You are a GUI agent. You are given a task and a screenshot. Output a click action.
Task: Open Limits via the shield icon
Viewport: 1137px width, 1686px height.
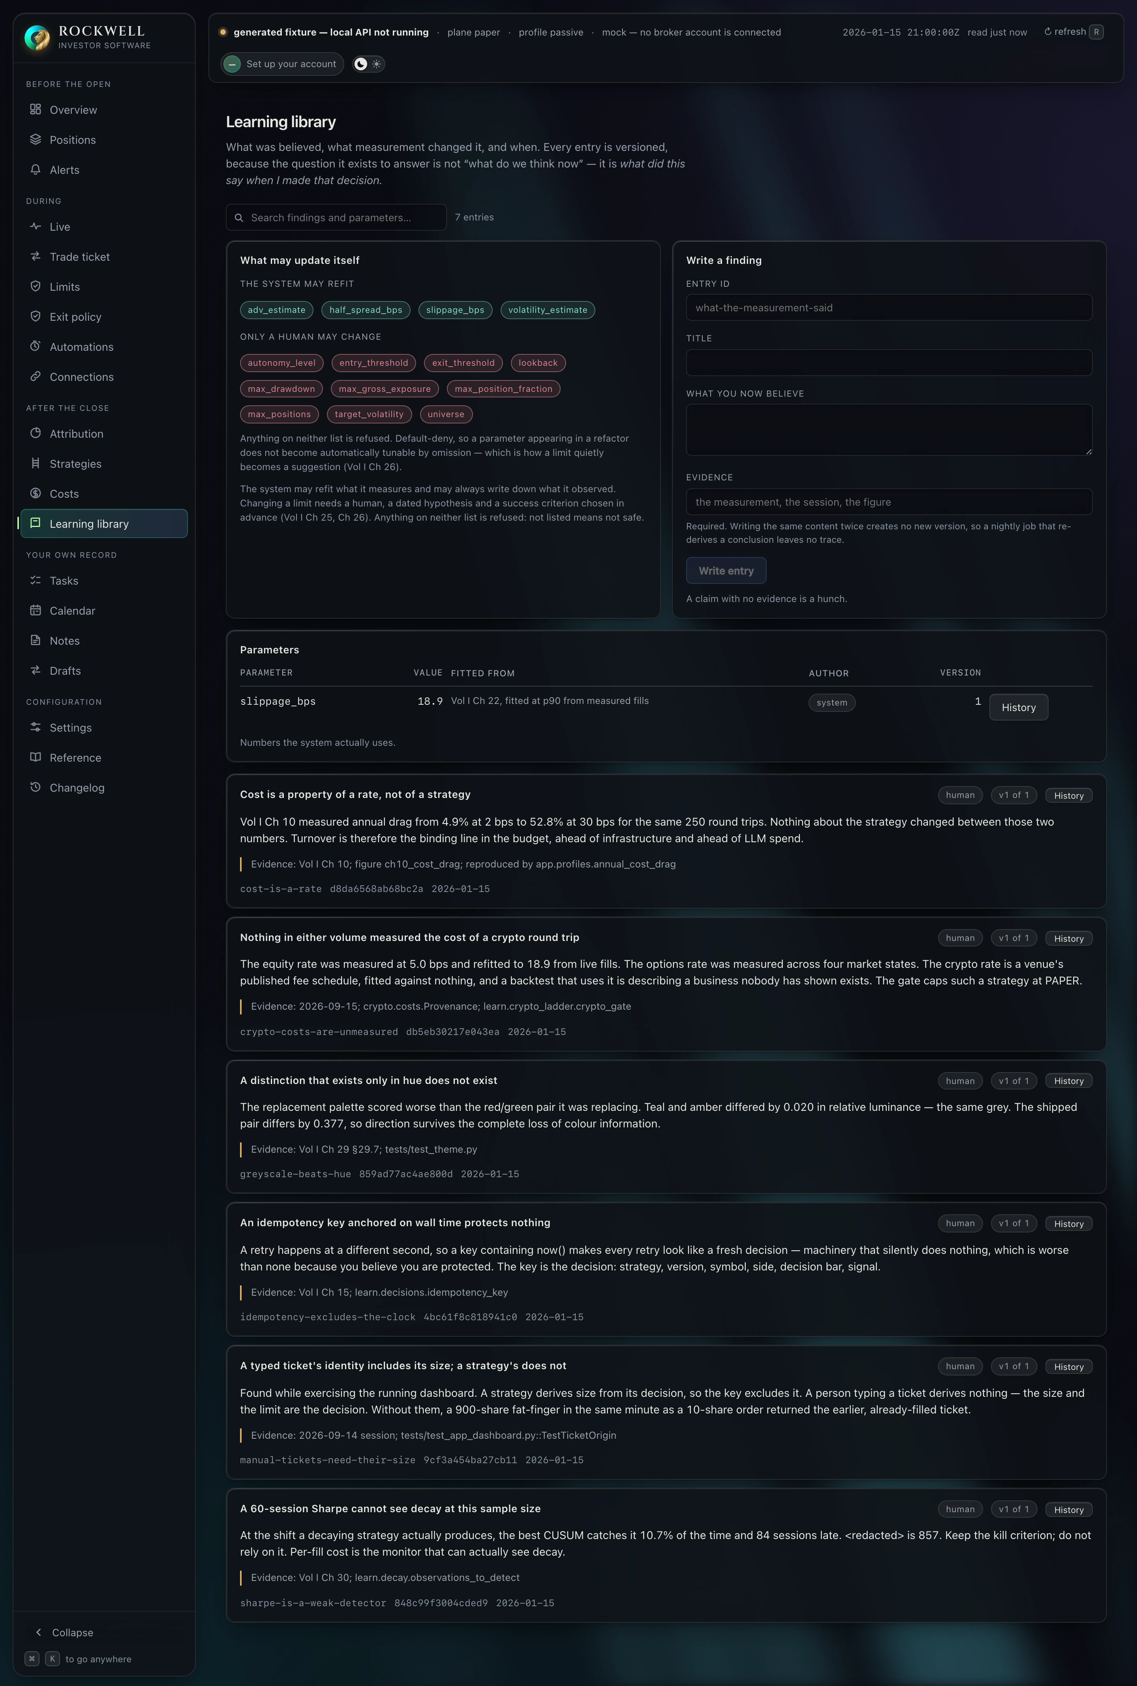point(35,286)
